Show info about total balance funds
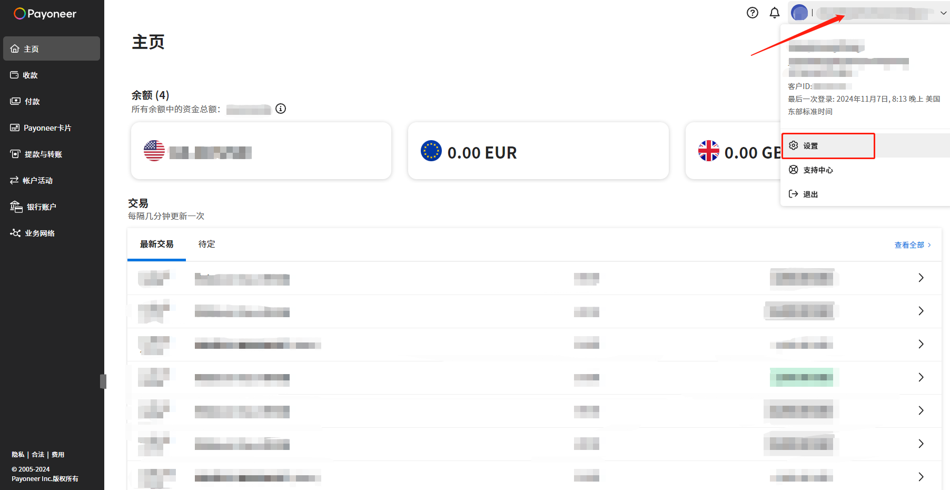950x490 pixels. point(281,109)
